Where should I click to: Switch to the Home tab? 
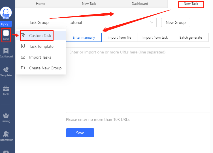point(41,4)
